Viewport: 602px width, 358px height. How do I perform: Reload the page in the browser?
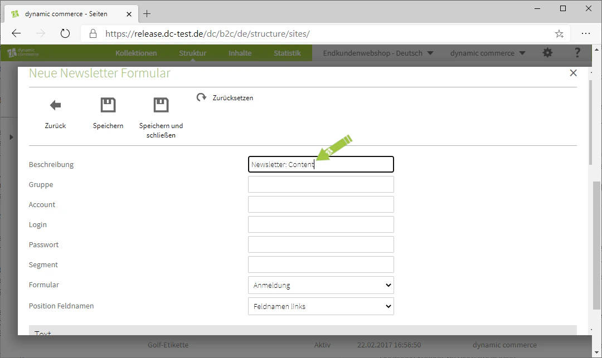point(65,34)
